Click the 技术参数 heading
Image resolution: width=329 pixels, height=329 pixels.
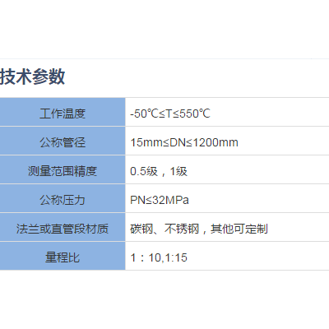(x=32, y=76)
